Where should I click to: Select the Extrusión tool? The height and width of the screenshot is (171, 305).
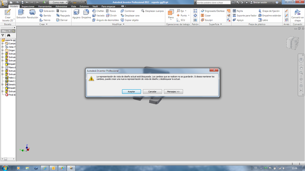coord(21,14)
